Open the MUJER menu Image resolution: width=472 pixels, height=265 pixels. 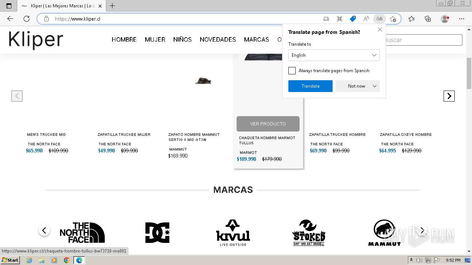coord(155,39)
